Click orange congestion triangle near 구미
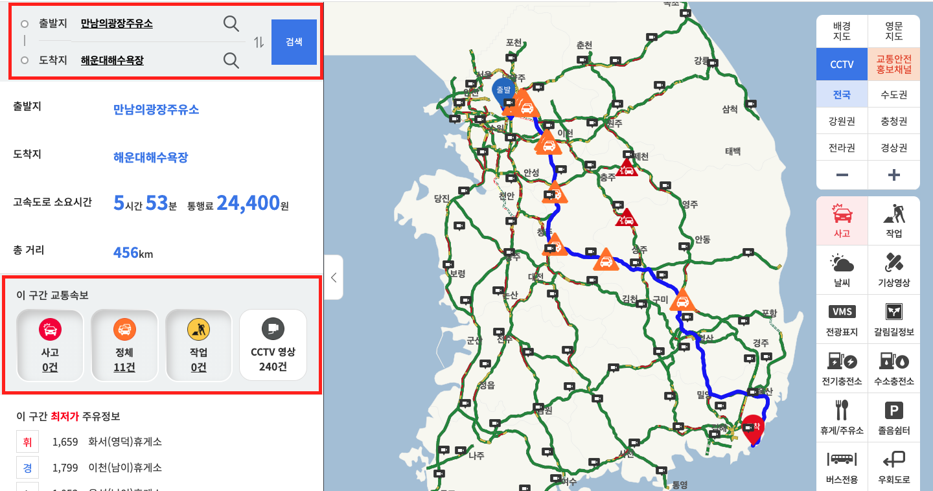The width and height of the screenshot is (933, 491). tap(682, 301)
